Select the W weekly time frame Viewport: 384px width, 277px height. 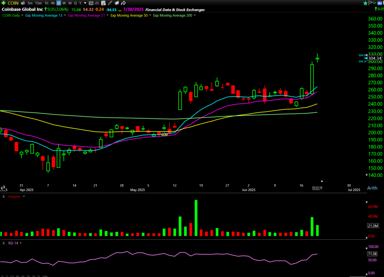click(x=64, y=3)
